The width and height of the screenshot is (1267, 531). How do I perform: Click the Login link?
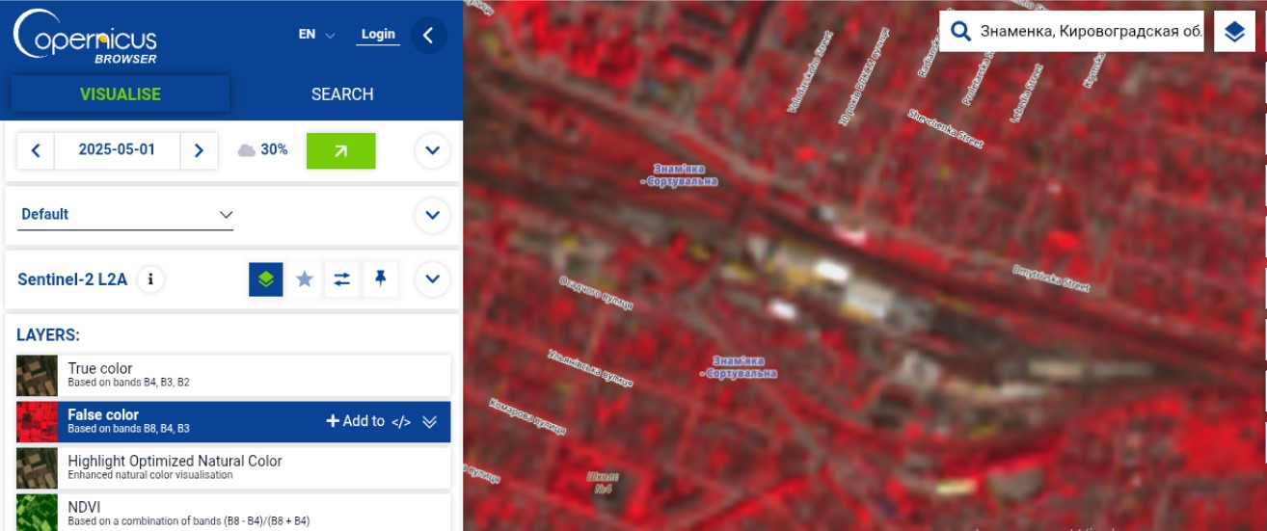(378, 35)
